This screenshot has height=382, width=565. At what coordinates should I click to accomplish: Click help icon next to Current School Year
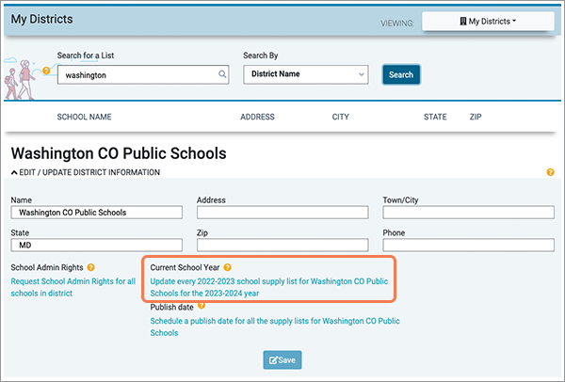click(x=227, y=267)
